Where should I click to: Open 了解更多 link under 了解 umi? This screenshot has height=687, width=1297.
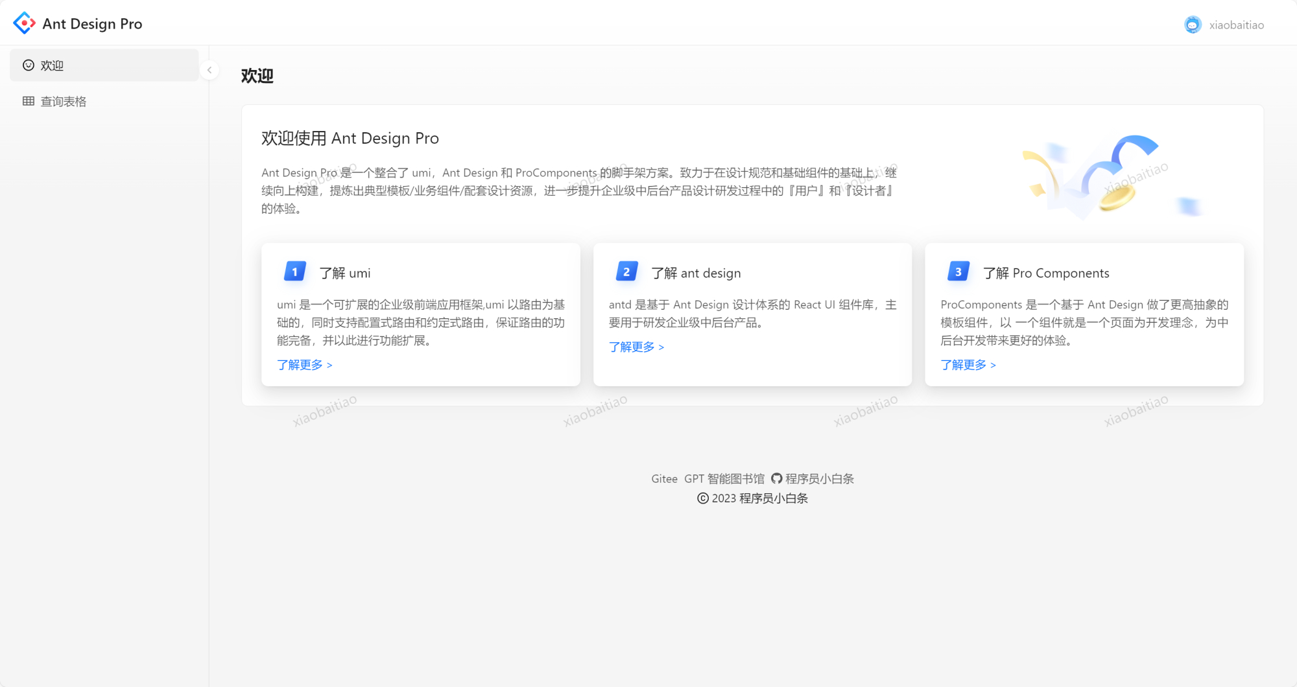305,365
